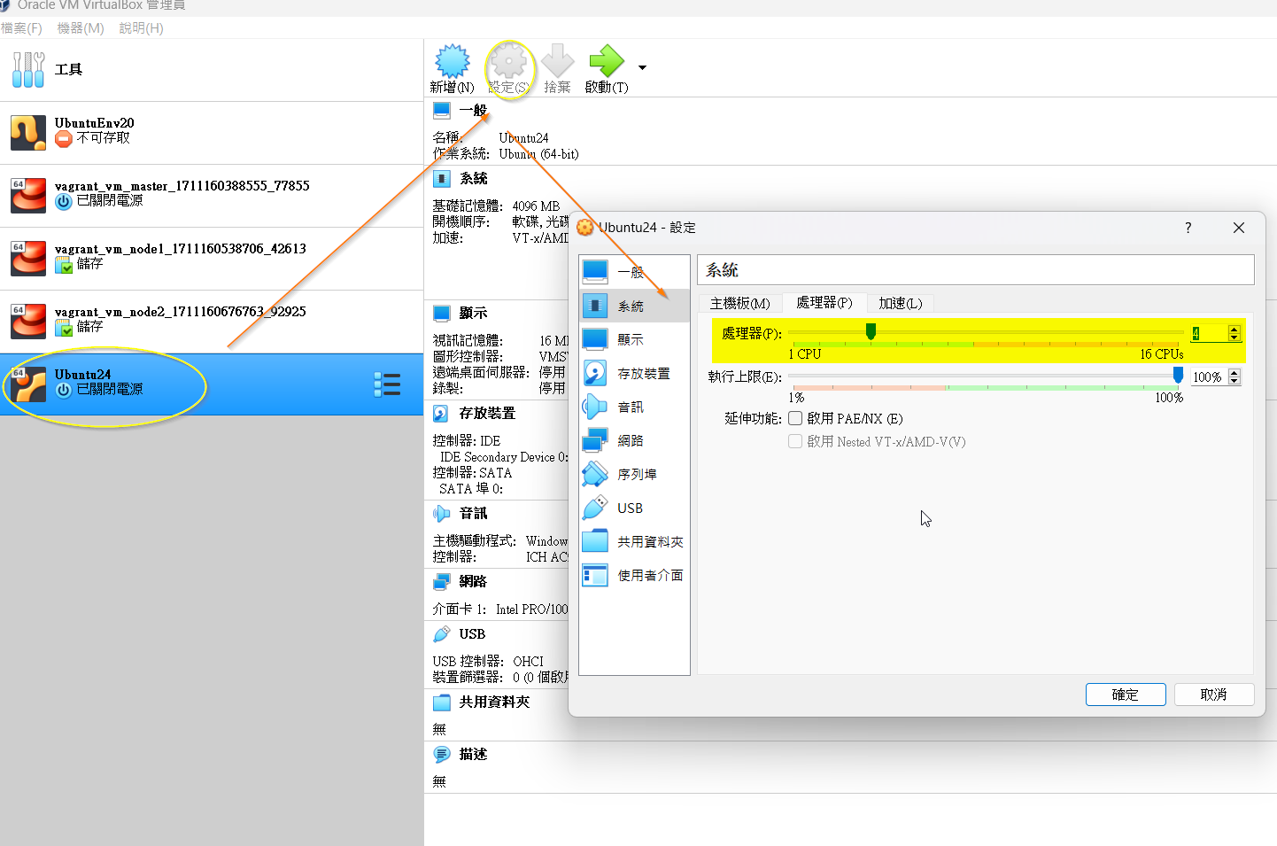Click the 音訊 section header in details
This screenshot has width=1277, height=846.
click(x=474, y=513)
